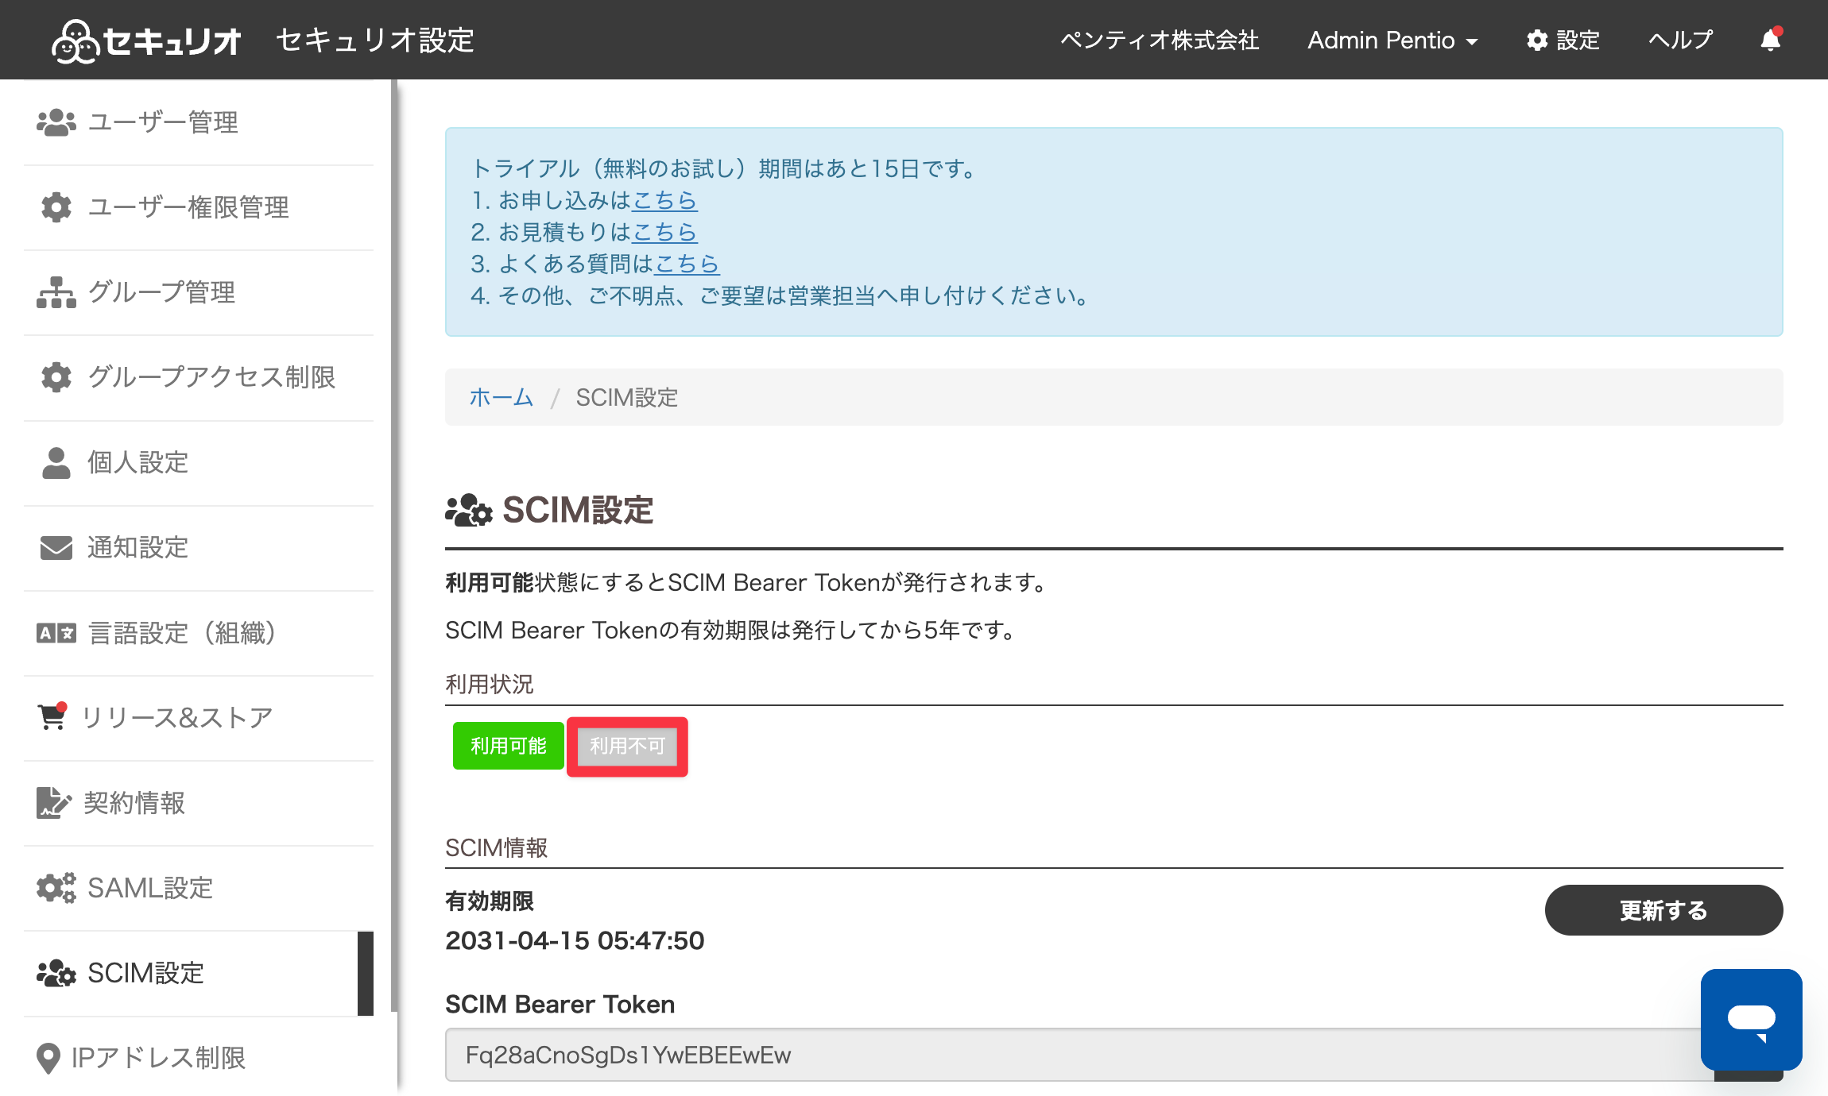
Task: Click the 契約情報 contract icon
Action: coord(53,802)
